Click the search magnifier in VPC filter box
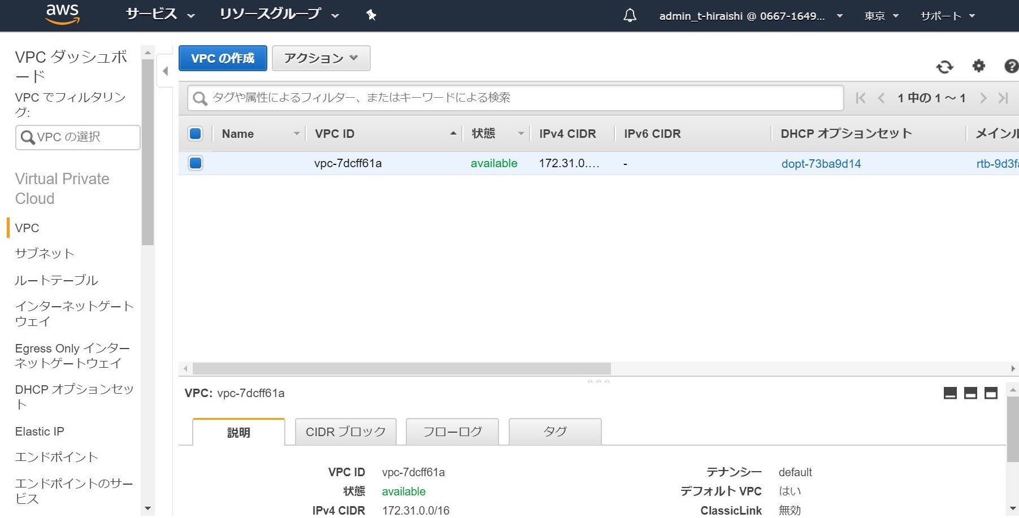The image size is (1019, 518). 27,137
